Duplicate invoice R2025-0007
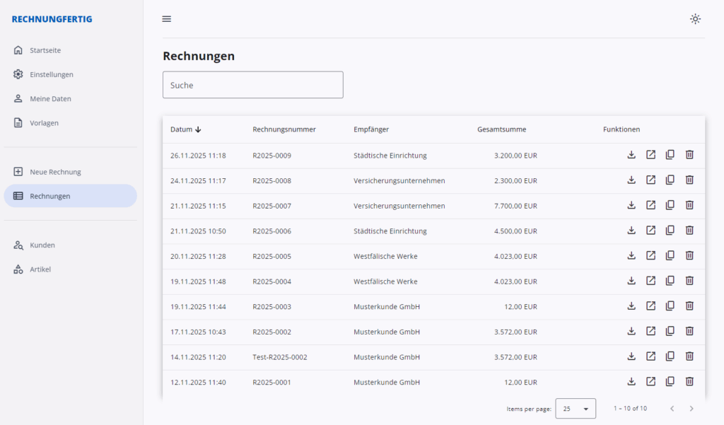The width and height of the screenshot is (724, 425). pos(670,205)
